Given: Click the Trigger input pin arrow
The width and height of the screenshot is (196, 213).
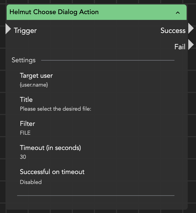Looking at the screenshot, I should tap(8, 29).
